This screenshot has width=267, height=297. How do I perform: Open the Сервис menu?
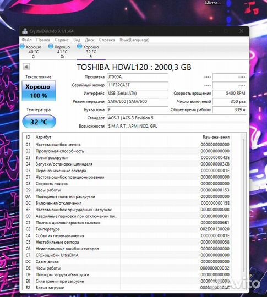pos(62,40)
